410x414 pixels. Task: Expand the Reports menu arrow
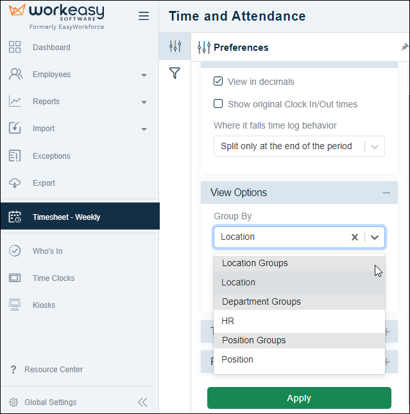[144, 102]
